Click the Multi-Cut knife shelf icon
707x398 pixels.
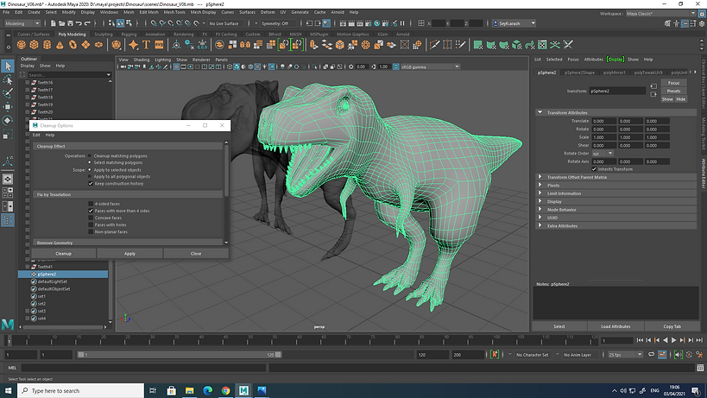[434, 45]
